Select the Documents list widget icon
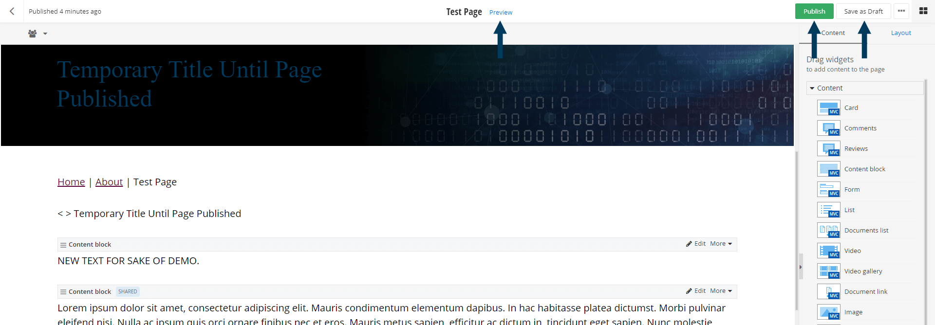 [828, 231]
